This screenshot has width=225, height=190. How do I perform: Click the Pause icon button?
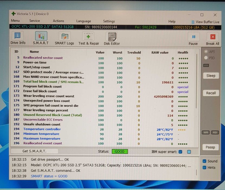tap(193, 37)
